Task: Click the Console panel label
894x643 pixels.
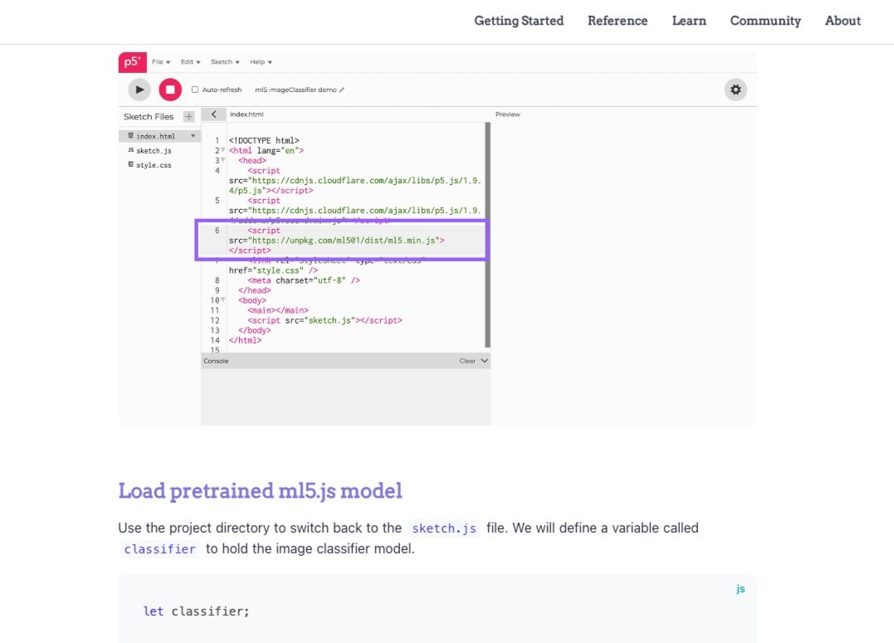Action: pos(216,361)
